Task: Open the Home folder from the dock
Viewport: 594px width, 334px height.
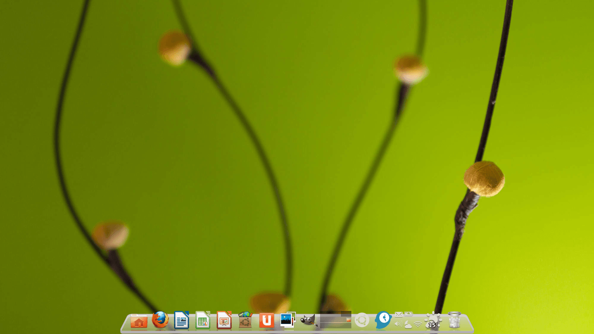Action: (x=139, y=321)
